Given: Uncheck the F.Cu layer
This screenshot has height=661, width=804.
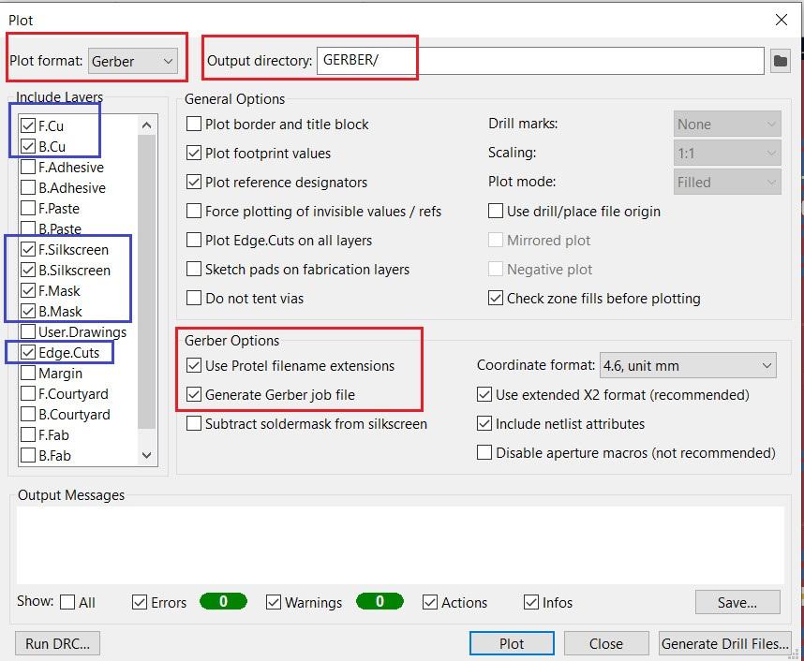Looking at the screenshot, I should coord(28,125).
